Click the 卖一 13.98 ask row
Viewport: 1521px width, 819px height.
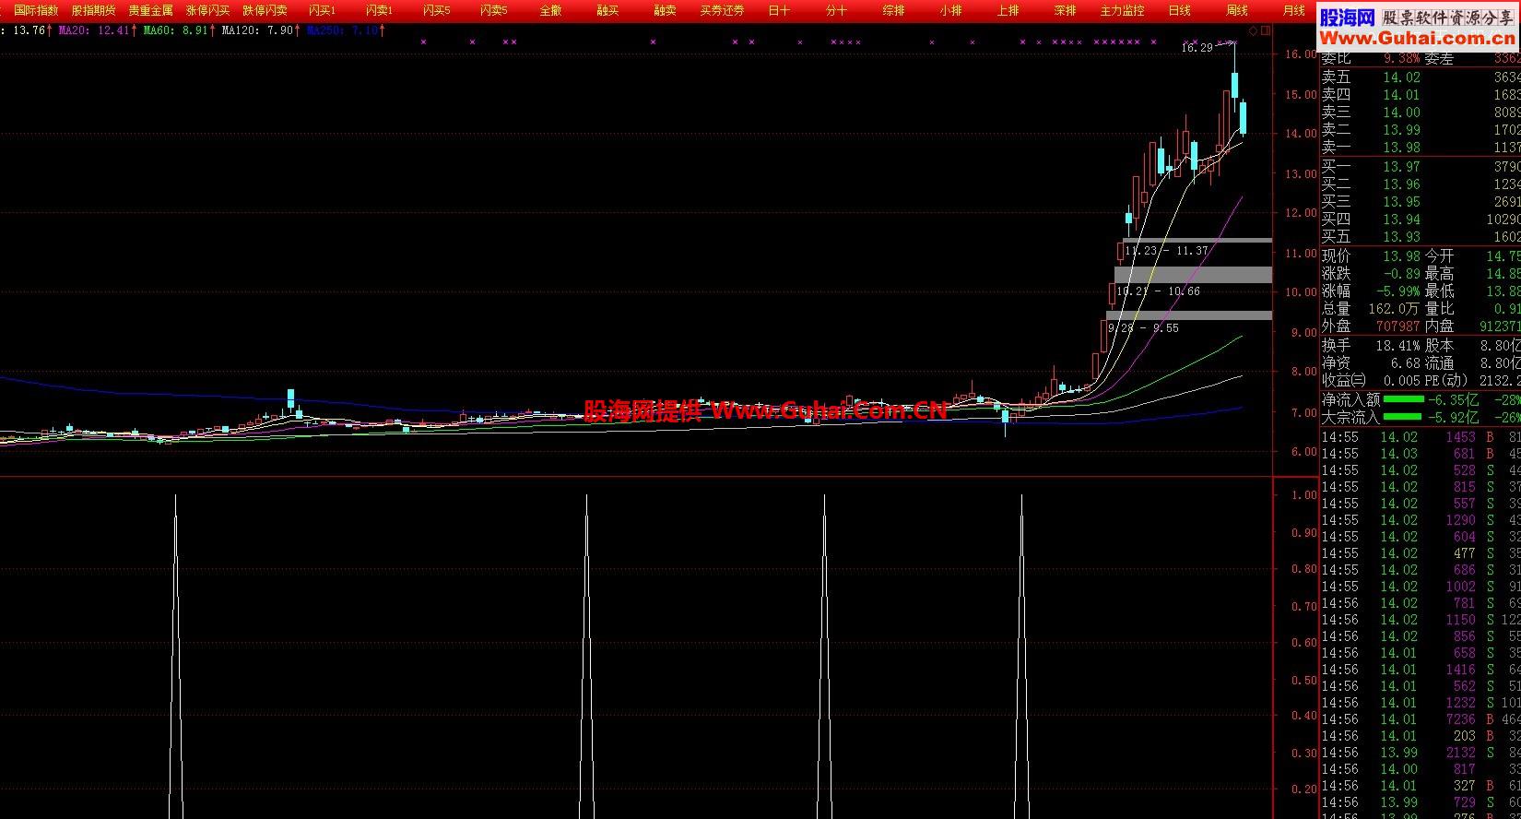[x=1420, y=148]
